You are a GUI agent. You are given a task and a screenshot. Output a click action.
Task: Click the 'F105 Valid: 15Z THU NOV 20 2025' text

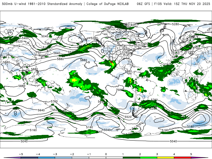182,4
